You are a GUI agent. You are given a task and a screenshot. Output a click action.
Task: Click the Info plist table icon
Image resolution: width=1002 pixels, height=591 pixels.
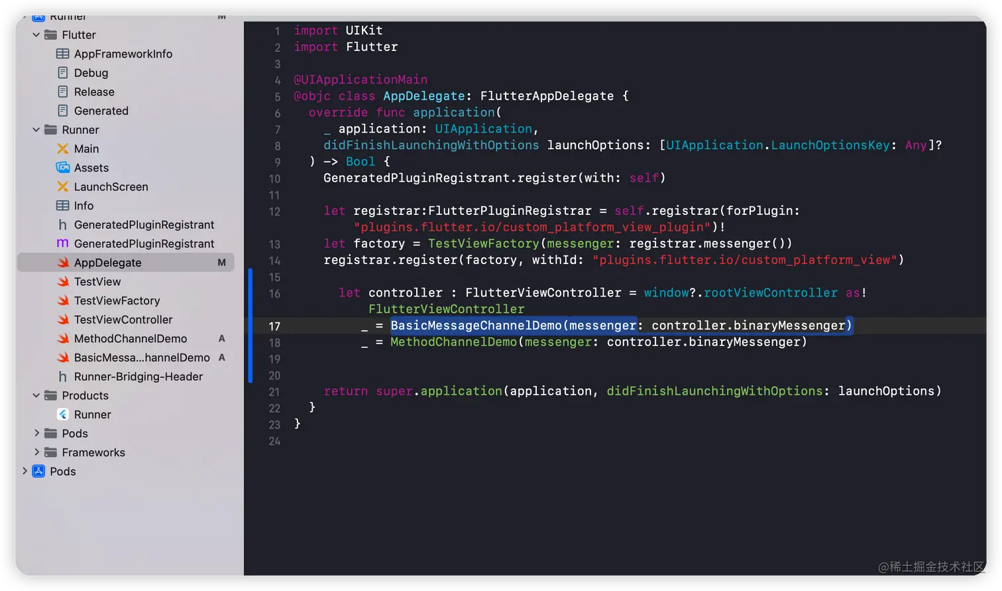tap(63, 206)
